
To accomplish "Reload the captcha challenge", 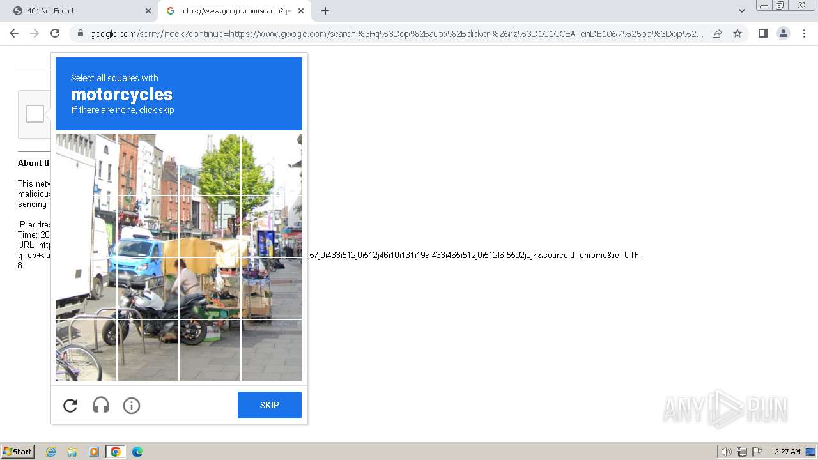I will [x=70, y=405].
